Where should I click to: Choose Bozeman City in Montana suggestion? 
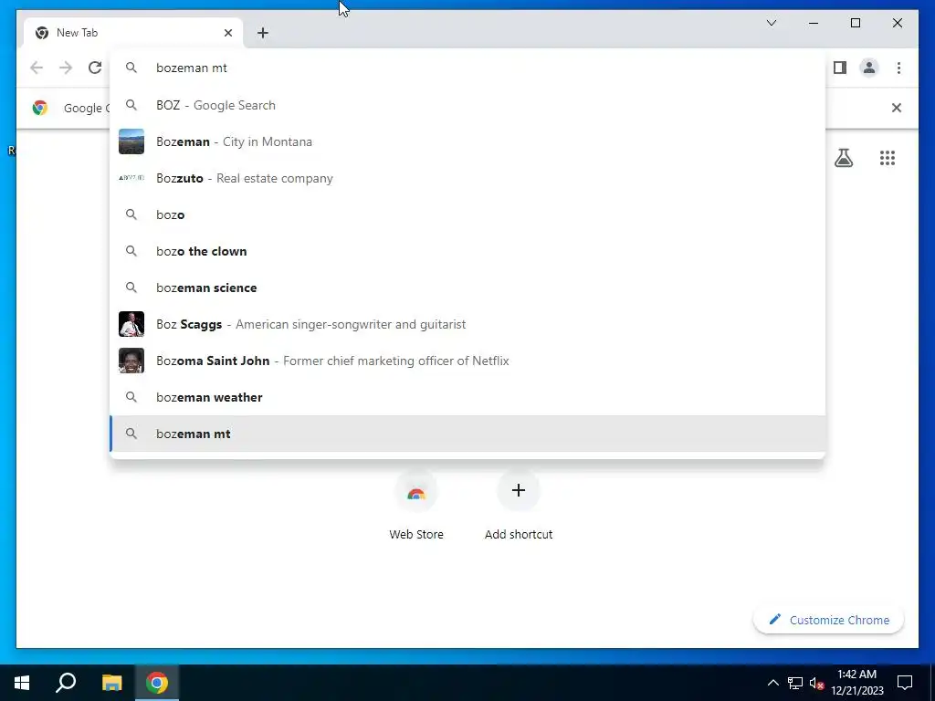point(467,141)
